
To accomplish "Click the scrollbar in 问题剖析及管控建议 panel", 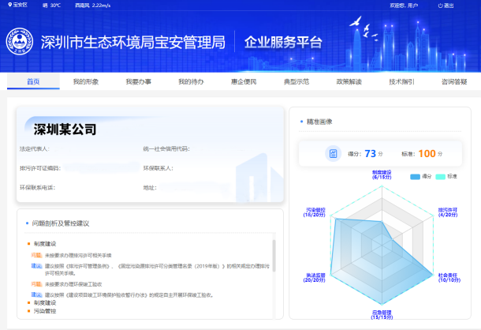I will pos(274,261).
